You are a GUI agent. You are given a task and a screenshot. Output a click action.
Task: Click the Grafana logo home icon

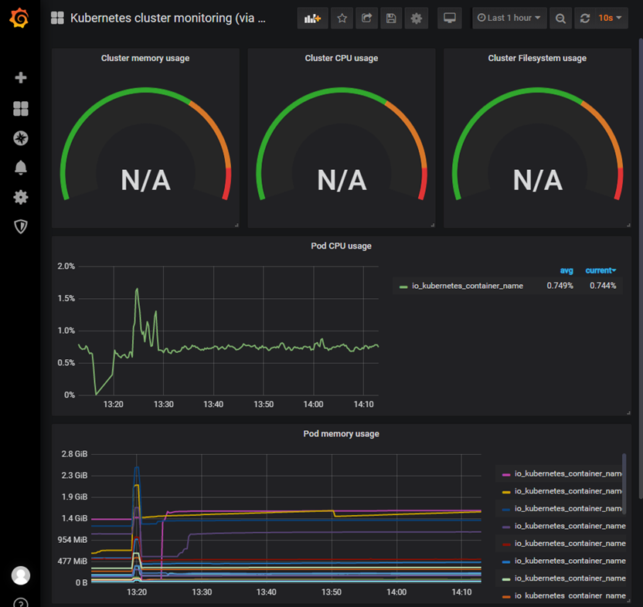[19, 18]
